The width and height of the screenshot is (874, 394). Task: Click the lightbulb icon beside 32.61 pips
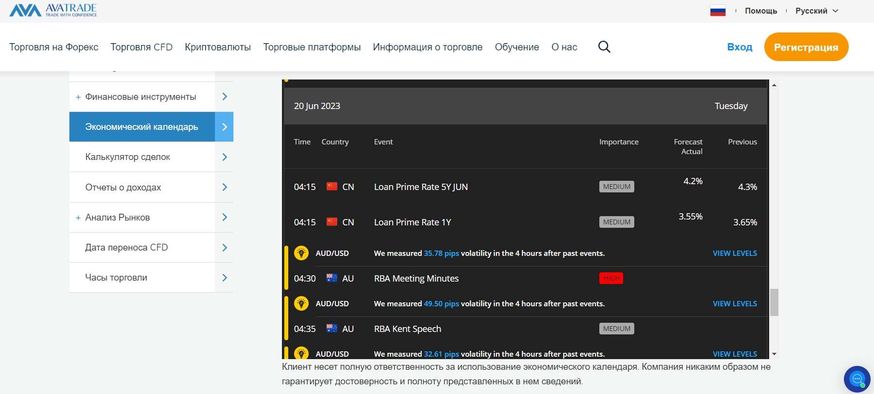tap(301, 353)
